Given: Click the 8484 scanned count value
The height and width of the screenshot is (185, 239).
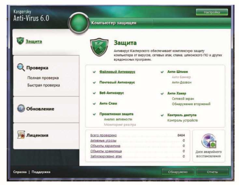Looking at the screenshot, I should pyautogui.click(x=181, y=135).
